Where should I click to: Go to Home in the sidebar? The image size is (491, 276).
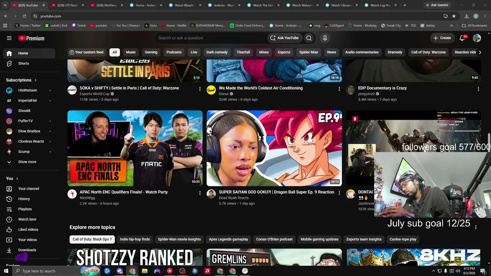point(29,53)
